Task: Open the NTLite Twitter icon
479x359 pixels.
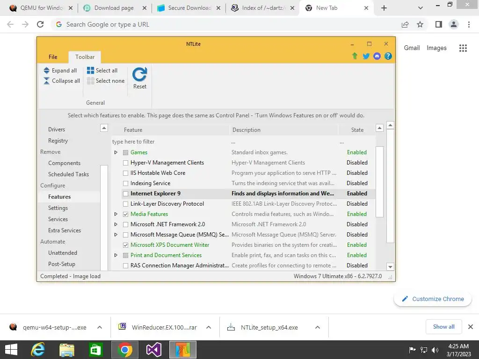Action: 366,56
